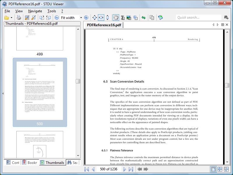Viewport: 233px width, 175px height.
Task: Jump to the first page
Action: pyautogui.click(x=87, y=169)
